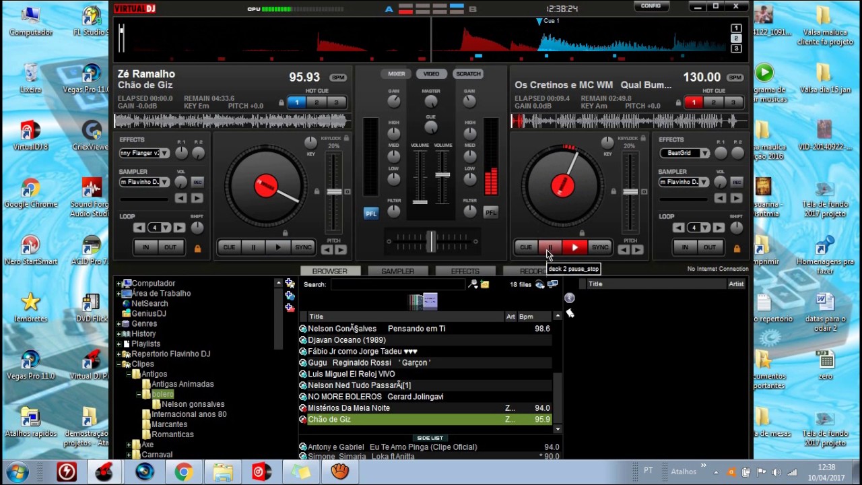Click inside the Search input field
This screenshot has height=485, width=862.
coord(397,284)
